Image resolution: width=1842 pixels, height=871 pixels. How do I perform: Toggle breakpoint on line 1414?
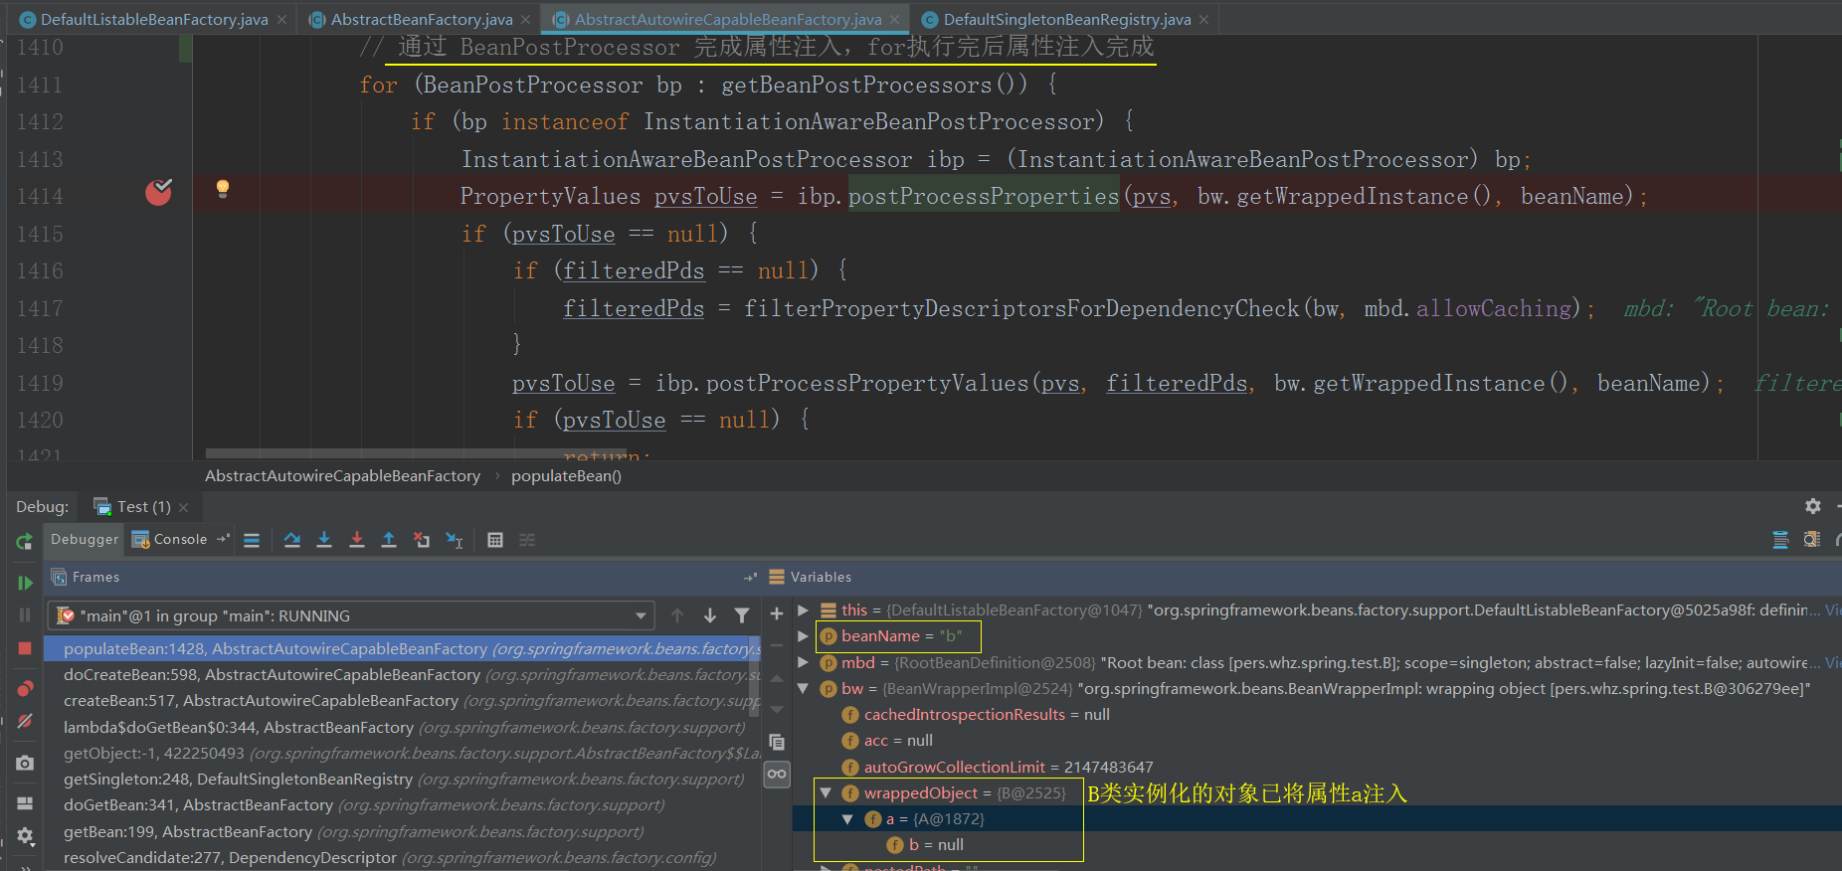click(x=159, y=191)
